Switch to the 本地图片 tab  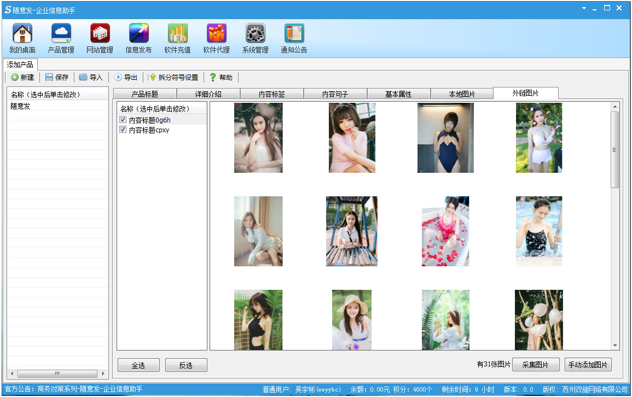click(x=462, y=94)
